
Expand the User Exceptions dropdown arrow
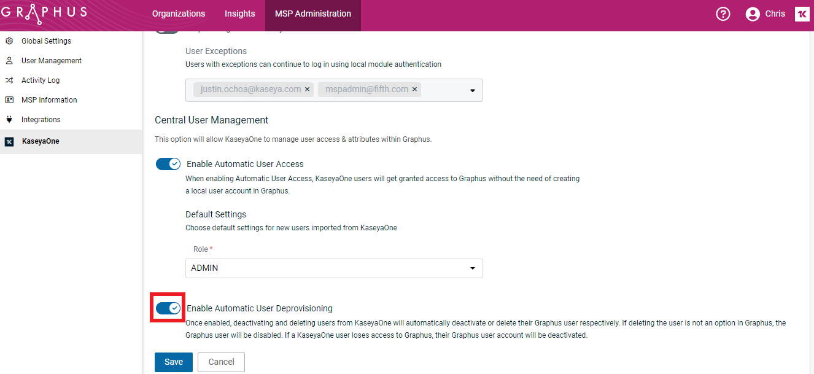[x=473, y=90]
